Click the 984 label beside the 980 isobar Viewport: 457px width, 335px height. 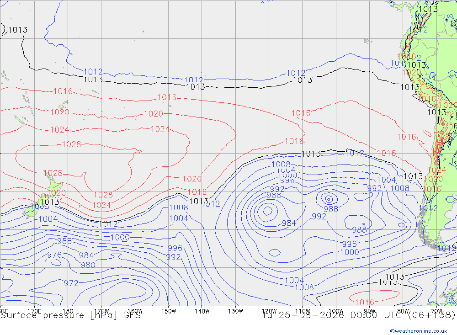click(x=86, y=255)
